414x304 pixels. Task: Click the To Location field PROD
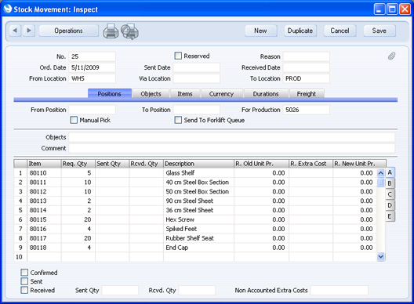pyautogui.click(x=307, y=78)
